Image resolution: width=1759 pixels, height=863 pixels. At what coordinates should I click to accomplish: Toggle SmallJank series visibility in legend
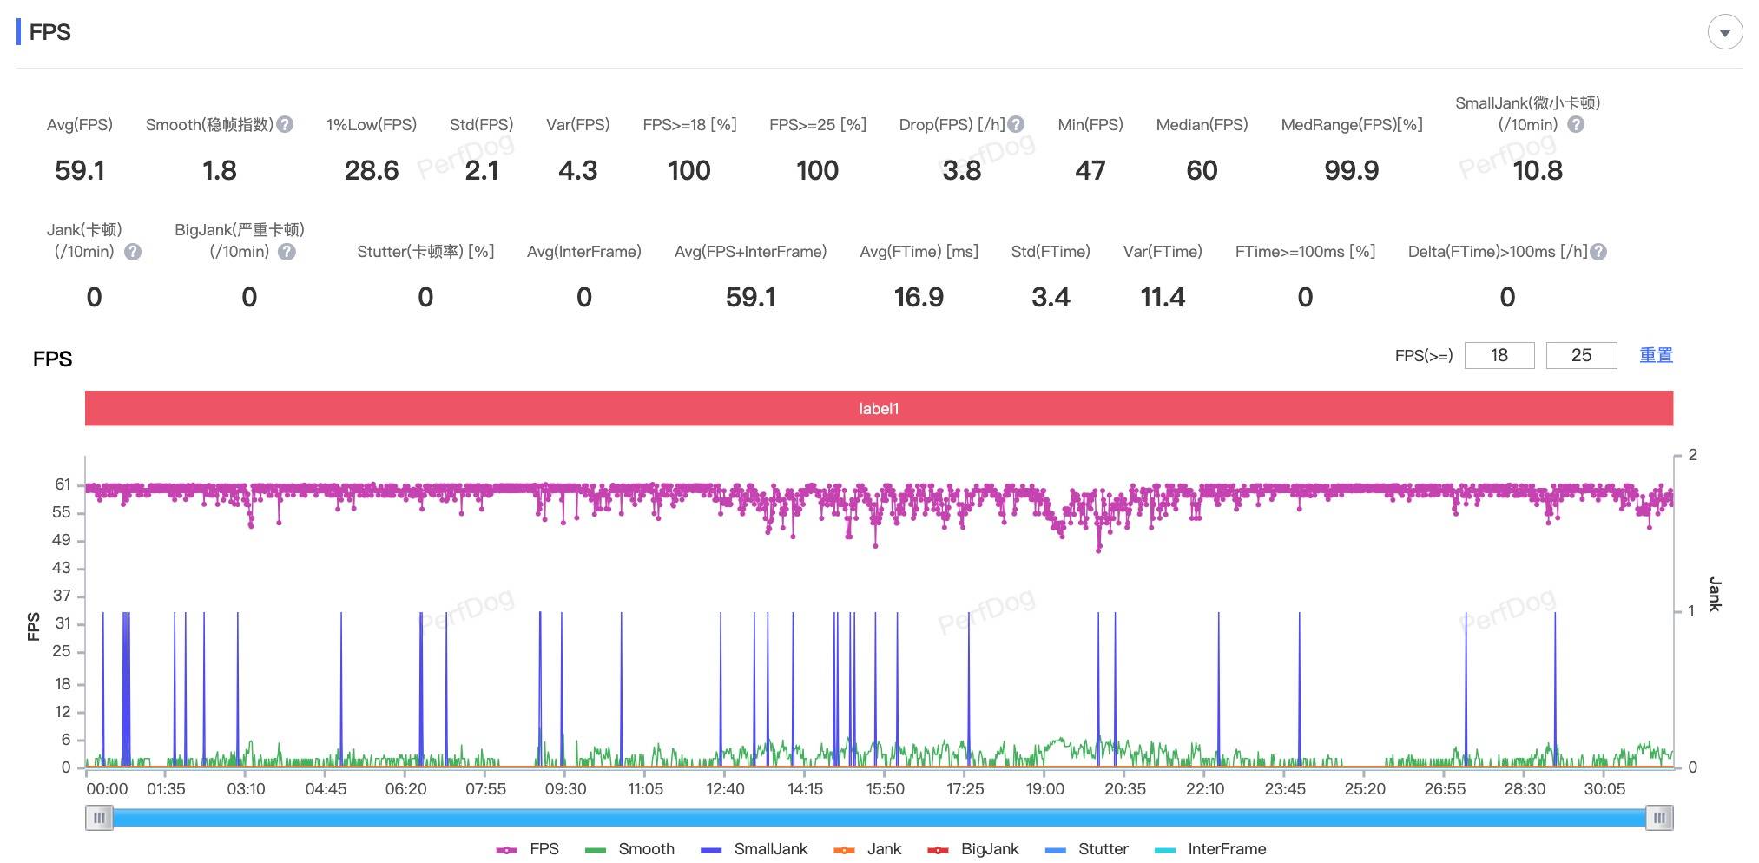[x=754, y=849]
